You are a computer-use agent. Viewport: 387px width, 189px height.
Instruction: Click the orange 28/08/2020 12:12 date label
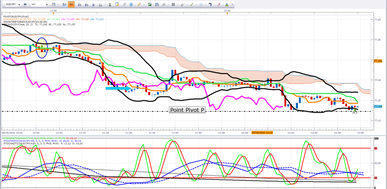coord(262,133)
